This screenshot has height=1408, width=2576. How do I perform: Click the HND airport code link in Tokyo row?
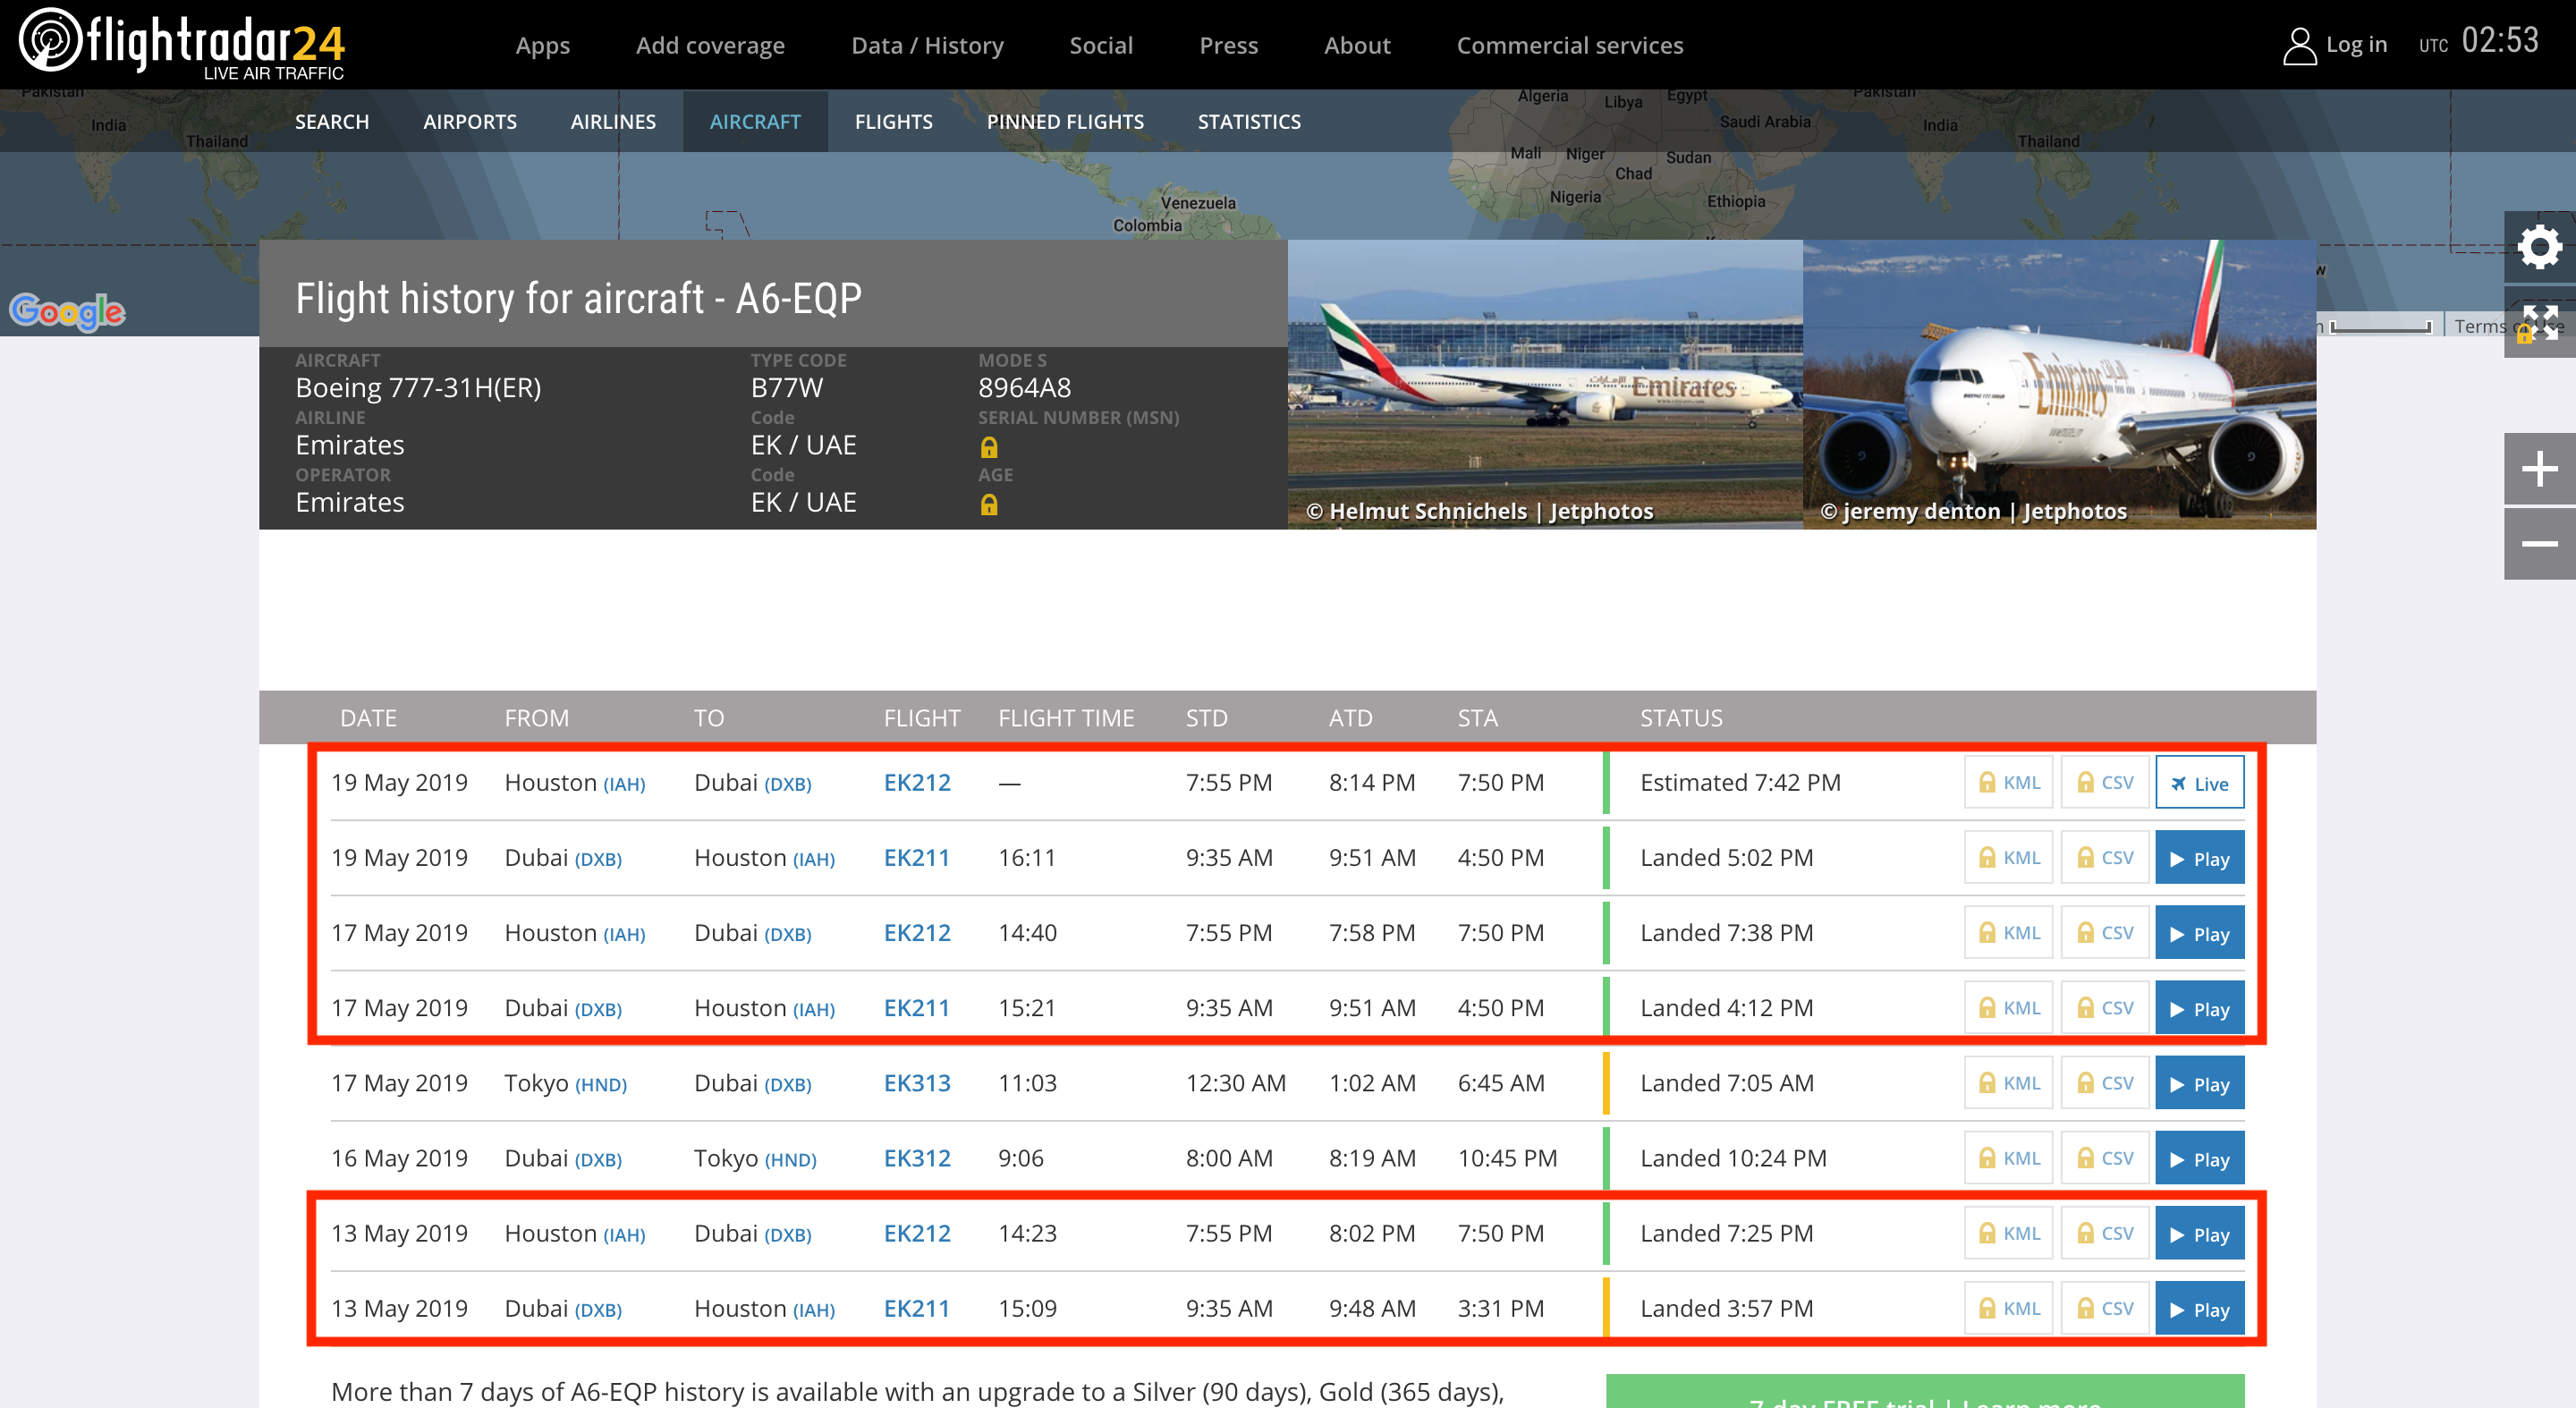click(600, 1084)
